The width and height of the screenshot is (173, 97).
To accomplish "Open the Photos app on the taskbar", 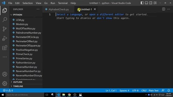I will (x=81, y=95).
